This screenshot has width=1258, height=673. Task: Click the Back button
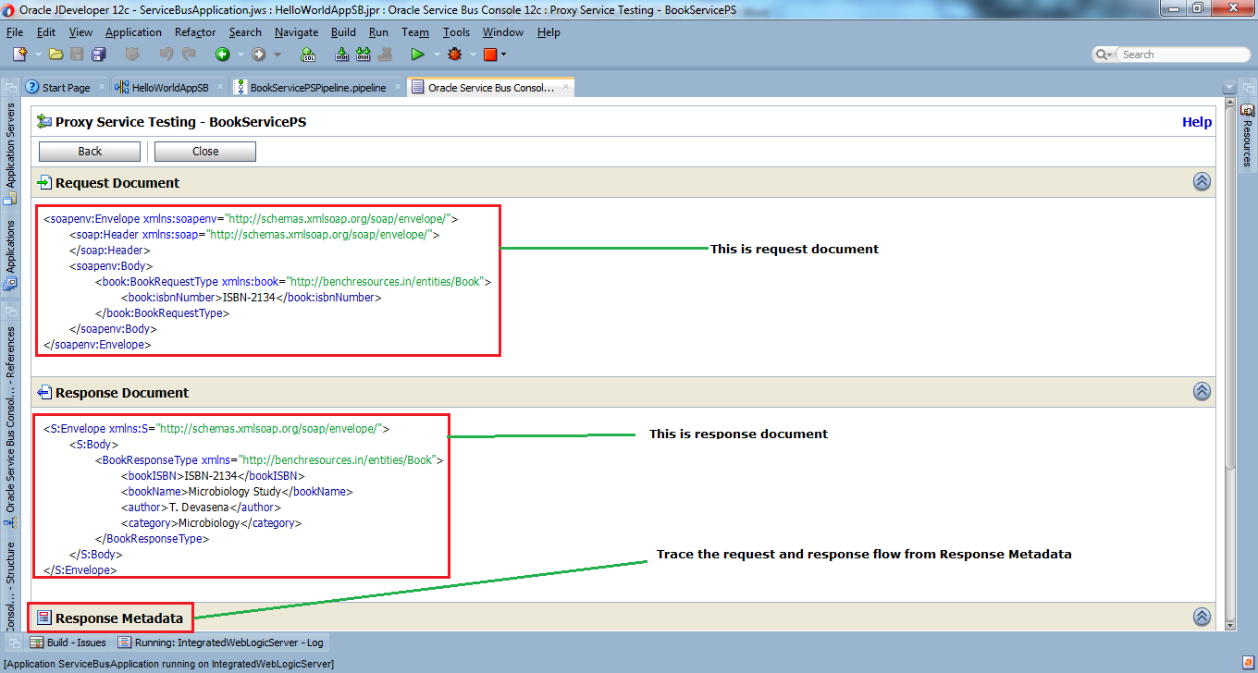[x=90, y=152]
